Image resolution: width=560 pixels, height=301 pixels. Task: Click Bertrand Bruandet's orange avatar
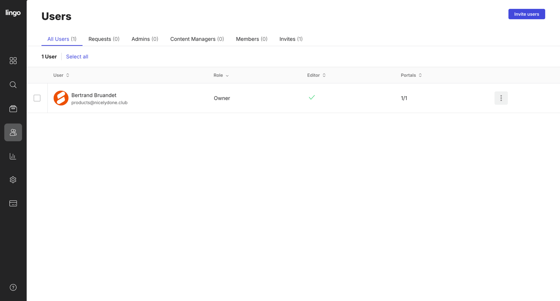pyautogui.click(x=61, y=98)
